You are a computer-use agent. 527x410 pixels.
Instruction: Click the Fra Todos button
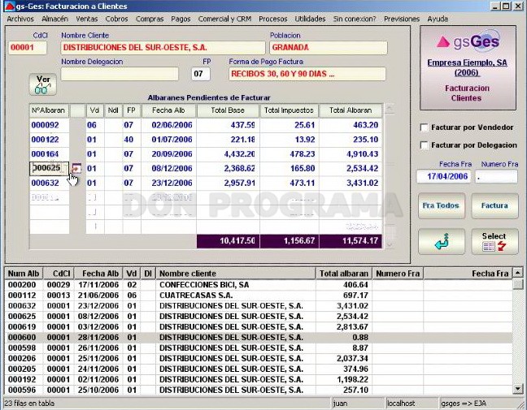coord(442,205)
